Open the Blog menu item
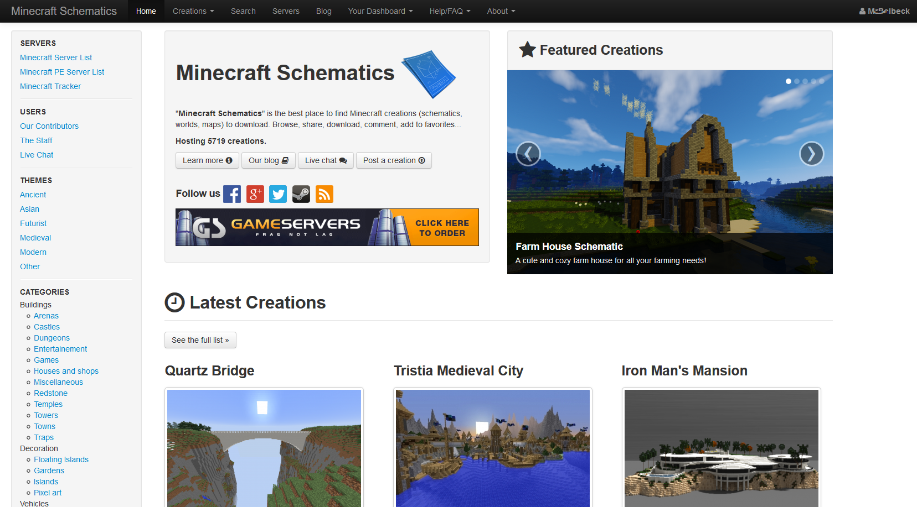The height and width of the screenshot is (507, 917). pos(323,11)
